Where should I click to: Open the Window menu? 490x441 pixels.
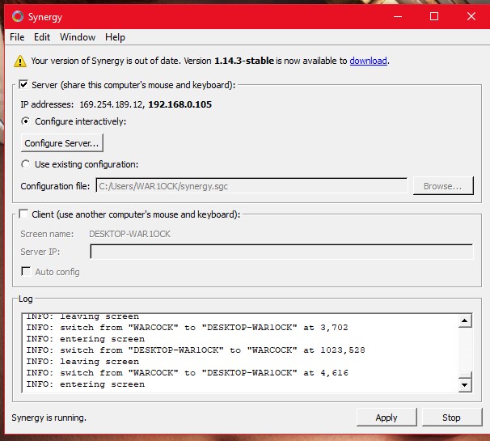(x=78, y=37)
